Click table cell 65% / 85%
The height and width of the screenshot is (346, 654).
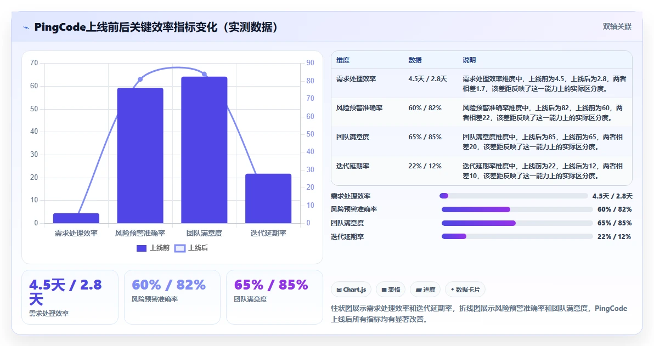pos(425,137)
